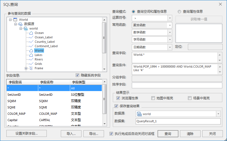
Task: Open the 数学函数 dropdown
Action: [170, 33]
